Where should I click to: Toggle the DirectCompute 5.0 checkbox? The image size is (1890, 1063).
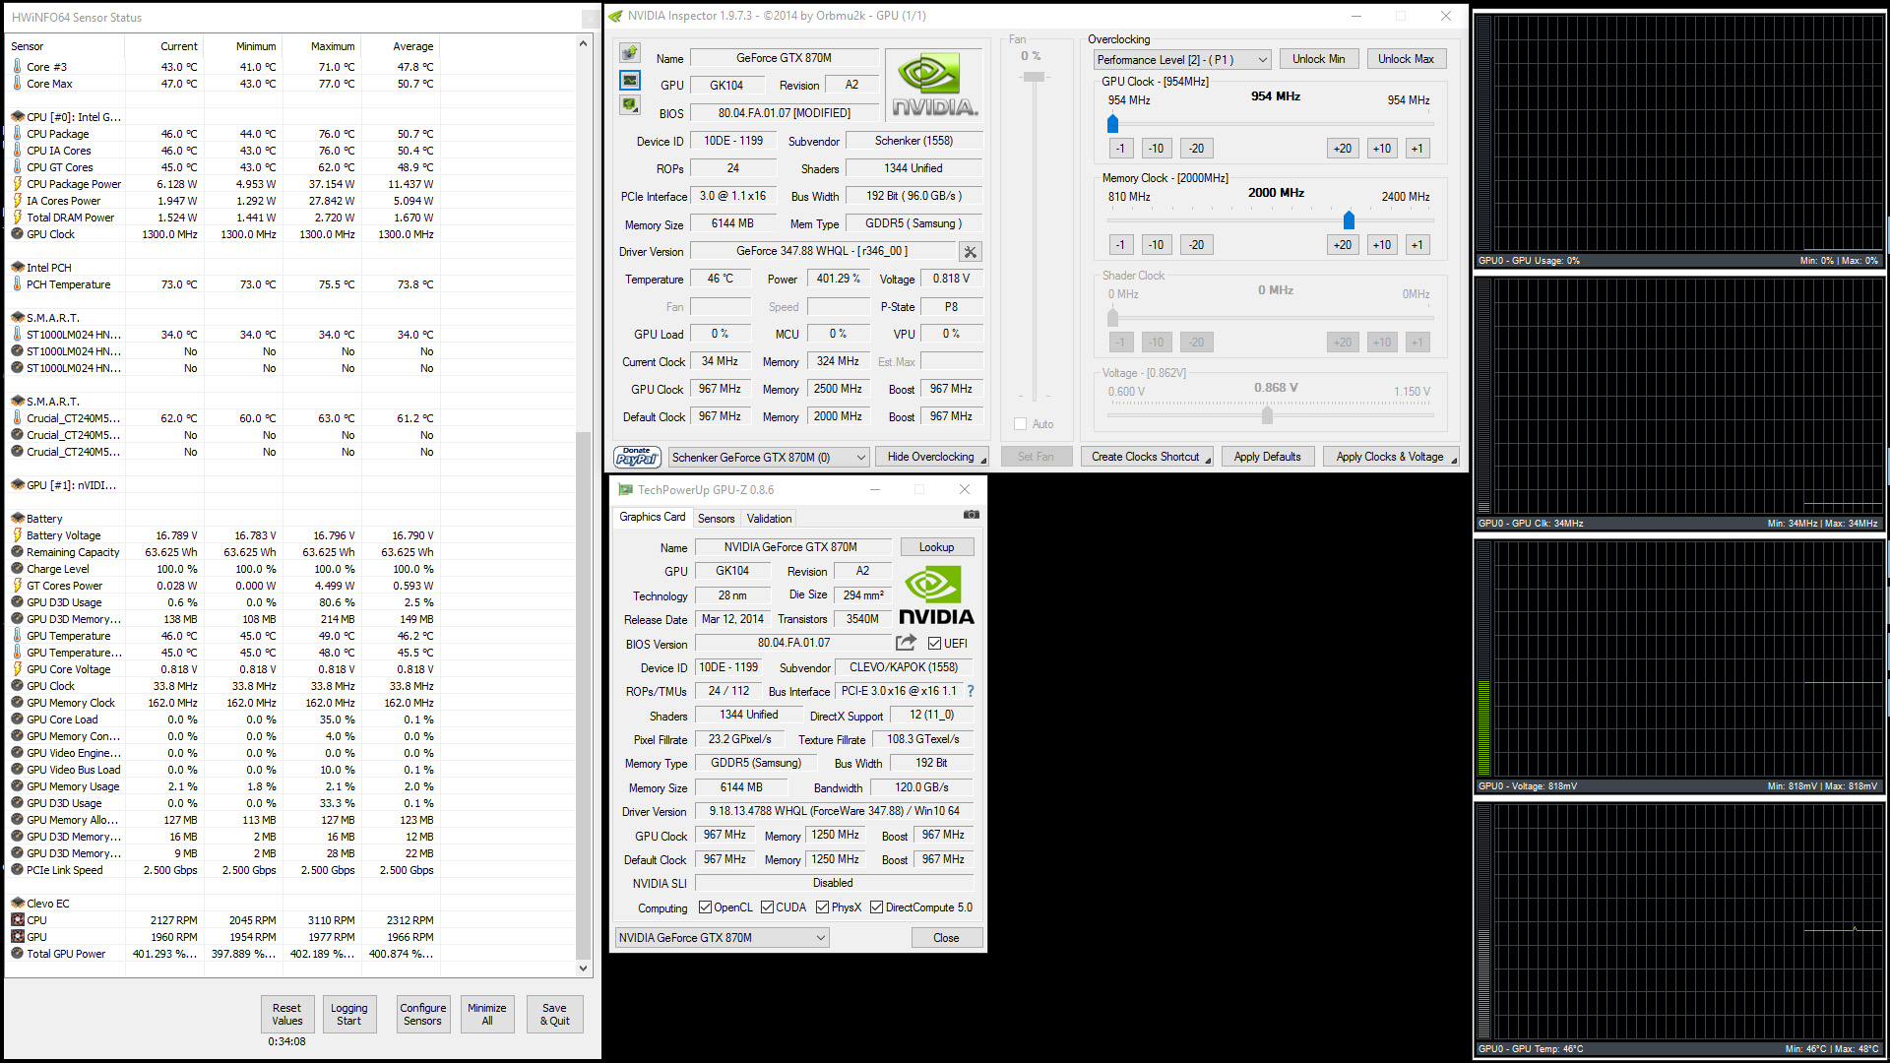click(876, 907)
